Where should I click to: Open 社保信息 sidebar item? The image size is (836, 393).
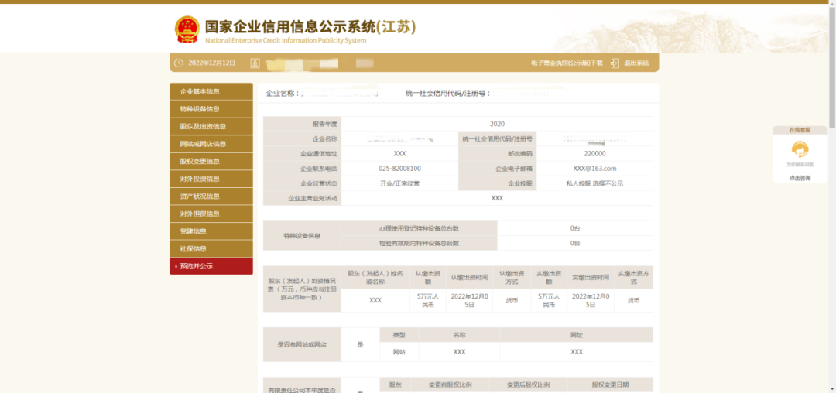(x=211, y=248)
